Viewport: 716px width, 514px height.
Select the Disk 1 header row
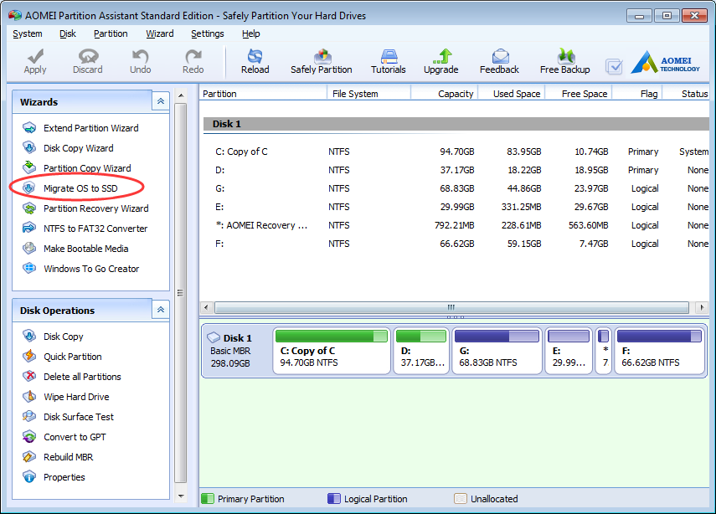(456, 124)
